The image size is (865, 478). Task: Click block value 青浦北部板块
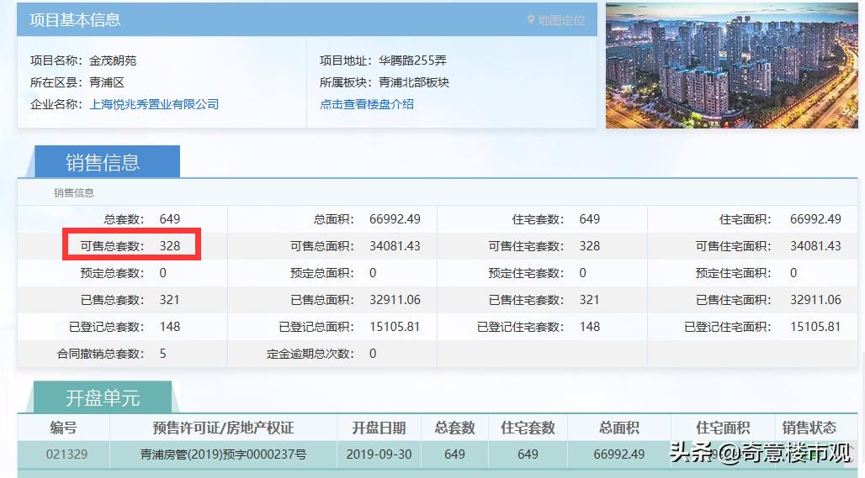point(414,82)
